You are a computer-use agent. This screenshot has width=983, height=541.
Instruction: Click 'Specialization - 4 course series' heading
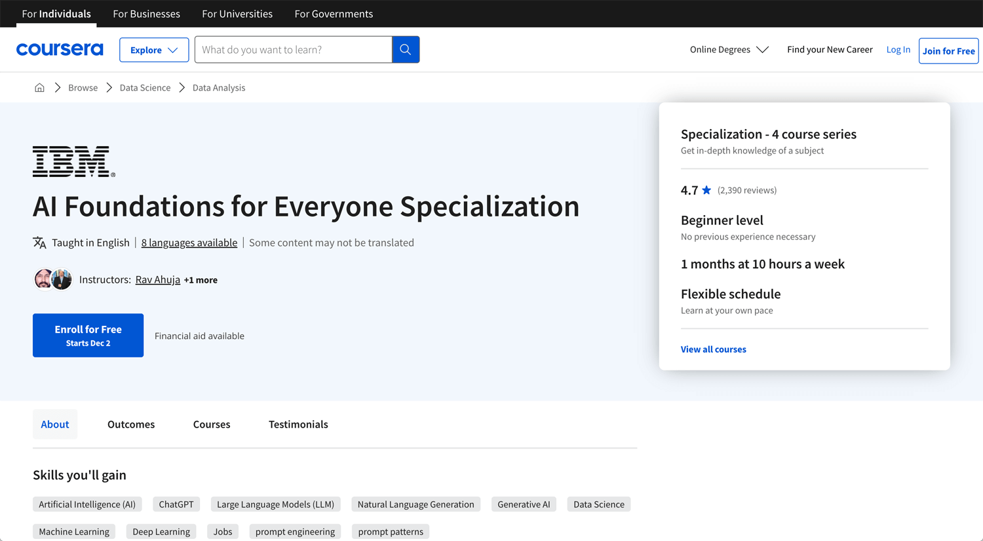[768, 134]
